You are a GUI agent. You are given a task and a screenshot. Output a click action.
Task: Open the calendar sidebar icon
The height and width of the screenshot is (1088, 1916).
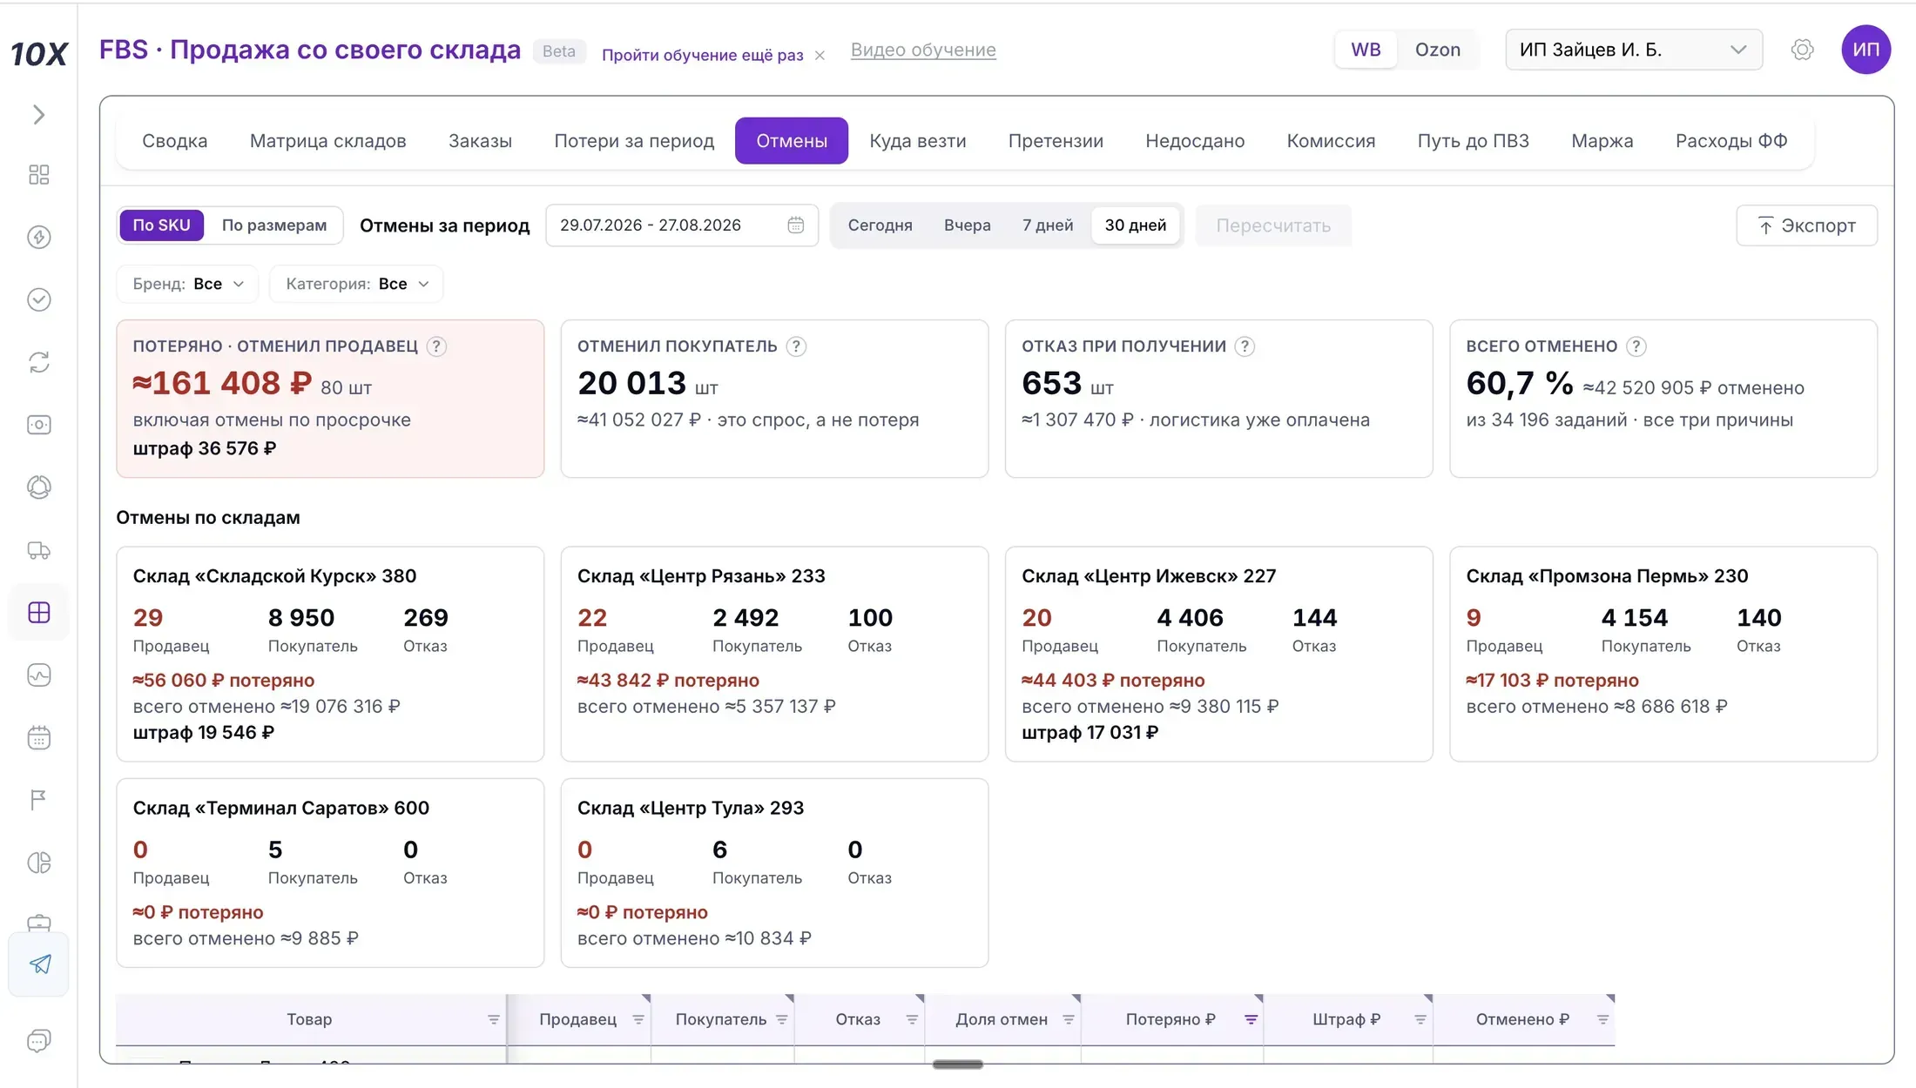click(38, 738)
